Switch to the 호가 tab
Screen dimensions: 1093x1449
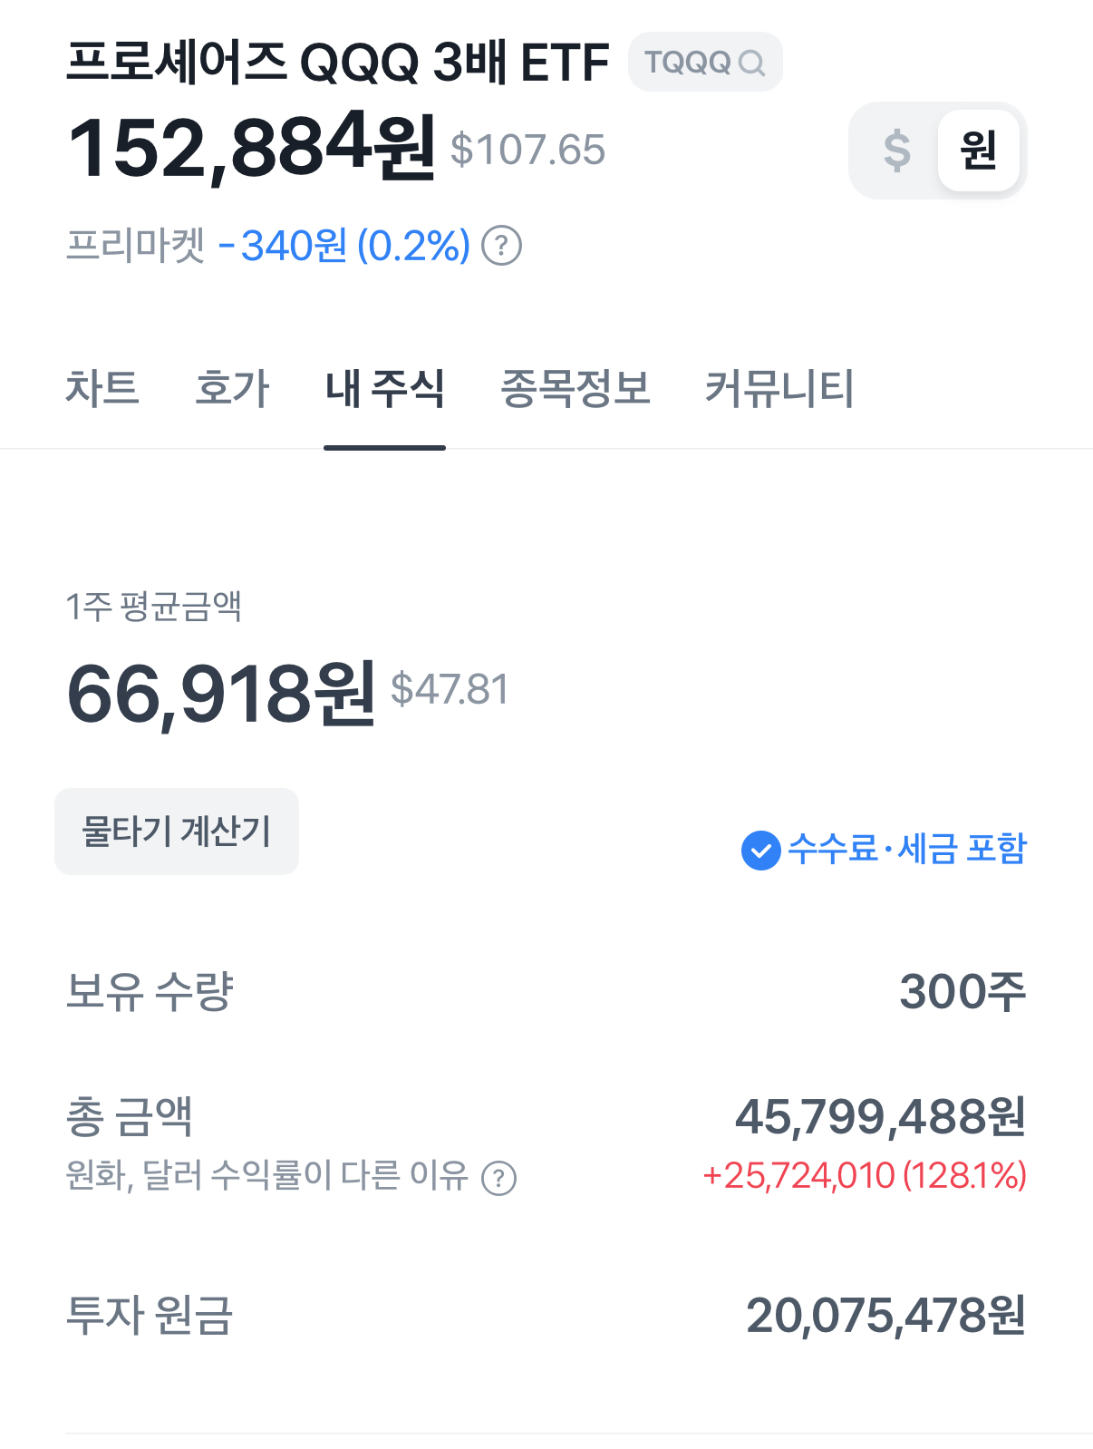(232, 388)
